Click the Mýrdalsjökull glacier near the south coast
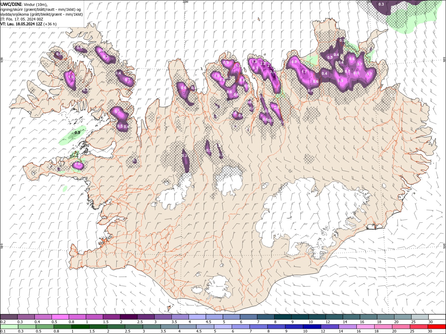 pos(218,287)
